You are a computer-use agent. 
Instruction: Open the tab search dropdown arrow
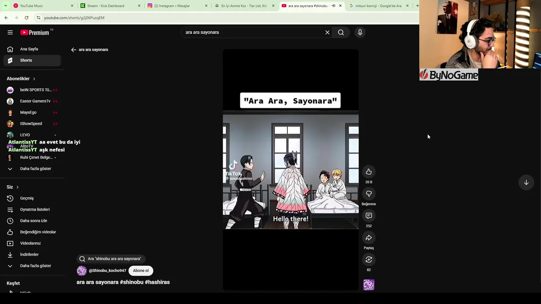coord(5,6)
